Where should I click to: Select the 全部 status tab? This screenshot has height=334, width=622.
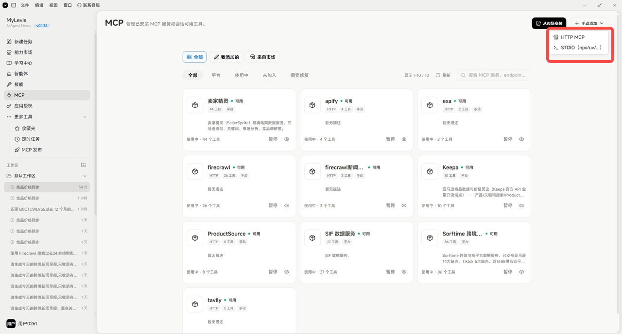tap(193, 75)
